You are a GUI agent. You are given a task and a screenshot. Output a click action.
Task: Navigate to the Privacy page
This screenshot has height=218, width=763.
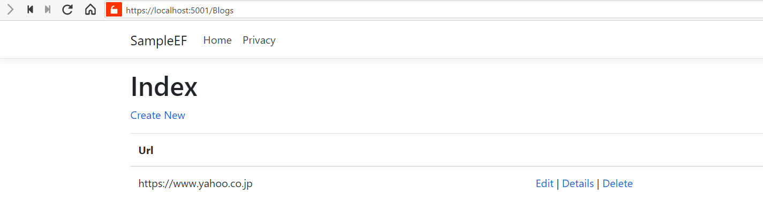pos(259,41)
